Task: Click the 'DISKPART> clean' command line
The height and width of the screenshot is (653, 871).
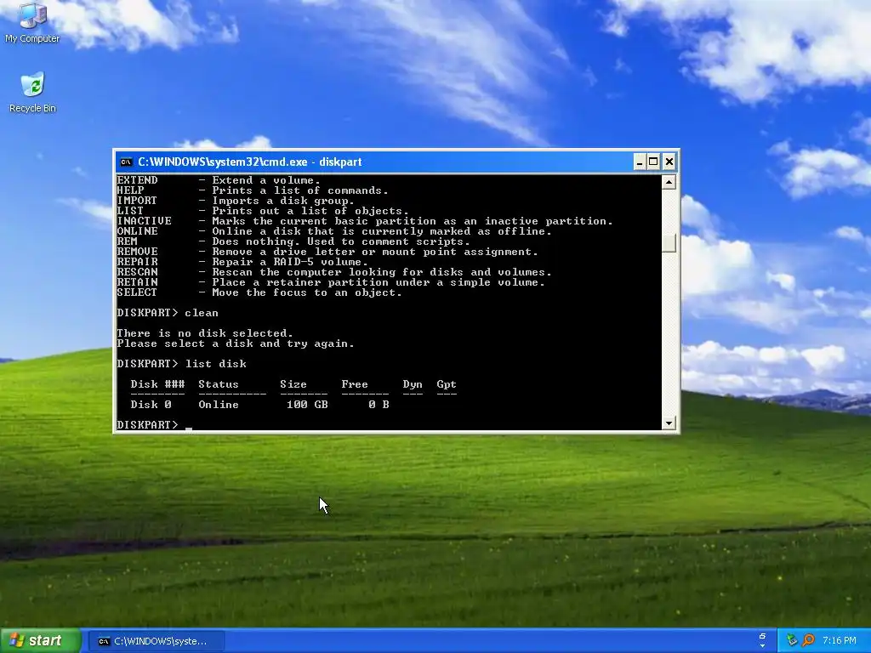Action: (x=168, y=313)
